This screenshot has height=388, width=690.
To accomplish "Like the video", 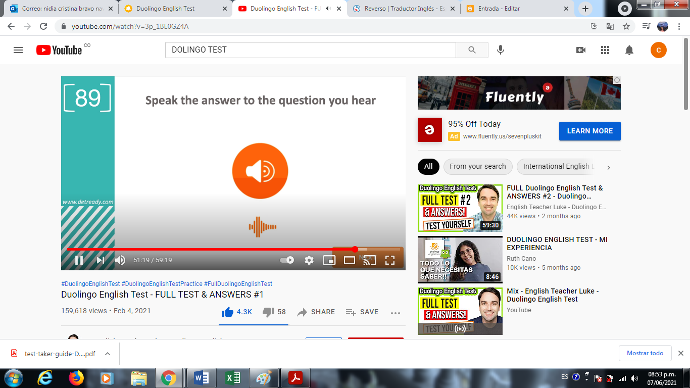I will 237,312.
